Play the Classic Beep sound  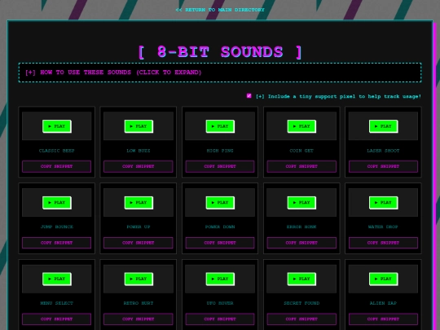(57, 126)
